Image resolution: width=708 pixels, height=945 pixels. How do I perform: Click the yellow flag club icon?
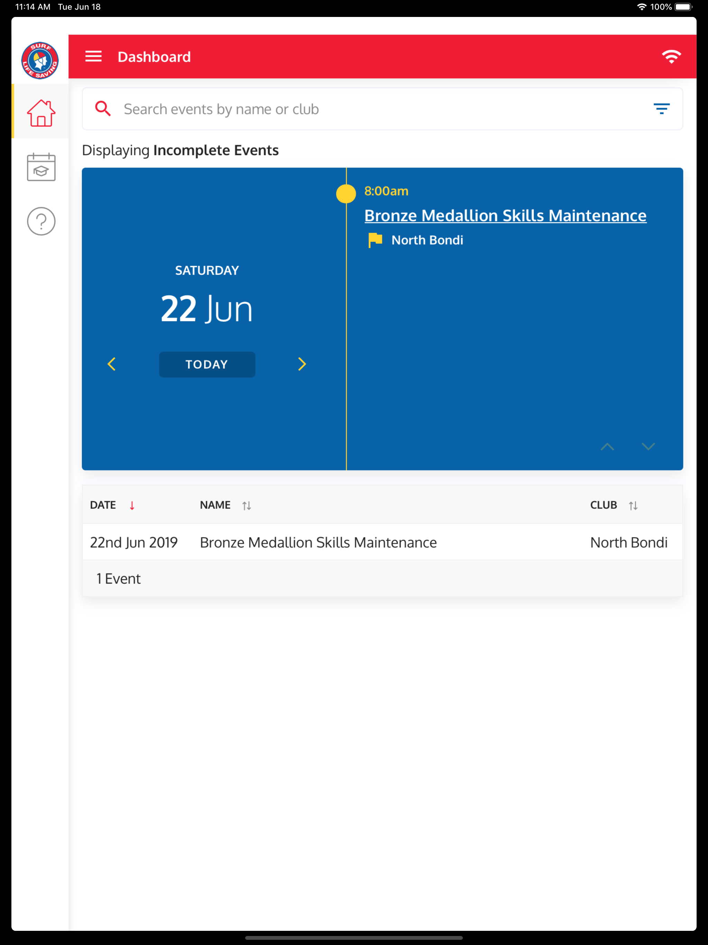click(375, 240)
